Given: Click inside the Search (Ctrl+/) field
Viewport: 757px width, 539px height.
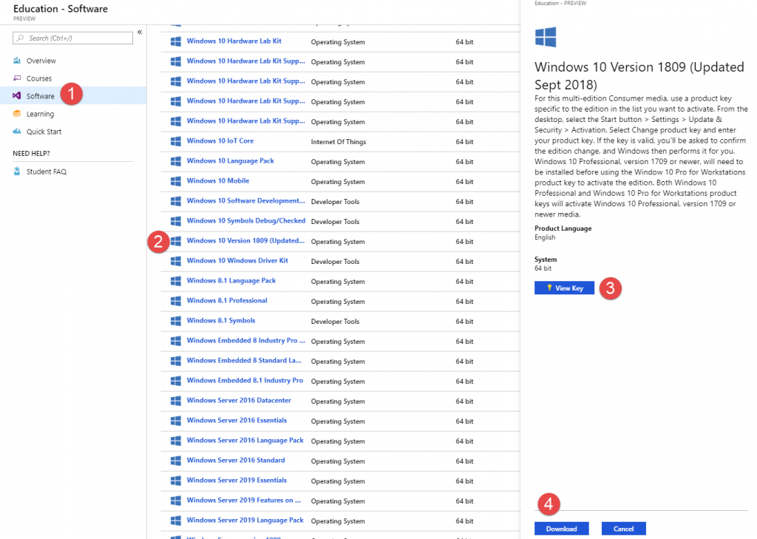Looking at the screenshot, I should 73,38.
